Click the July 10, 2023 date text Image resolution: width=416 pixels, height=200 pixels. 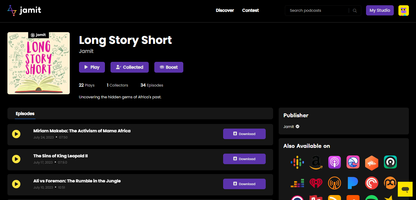click(x=43, y=187)
